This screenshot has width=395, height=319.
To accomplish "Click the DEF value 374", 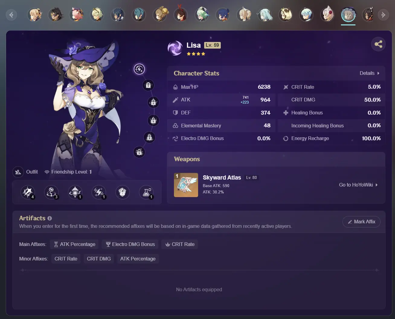I will (x=265, y=113).
